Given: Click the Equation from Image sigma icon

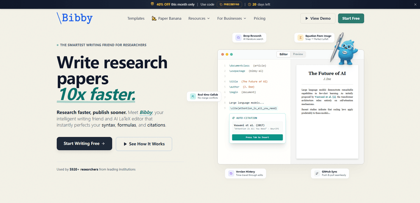Looking at the screenshot, I should 300,38.
